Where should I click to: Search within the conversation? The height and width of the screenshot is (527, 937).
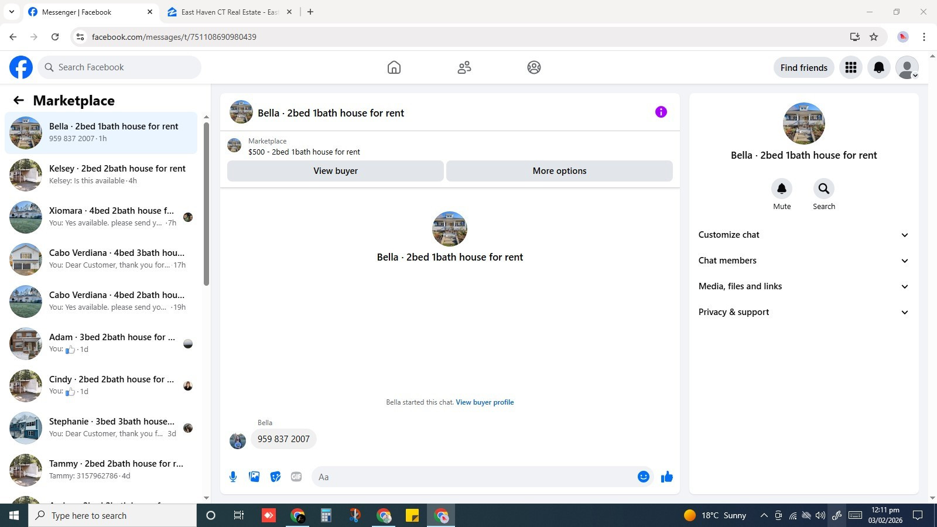(824, 189)
